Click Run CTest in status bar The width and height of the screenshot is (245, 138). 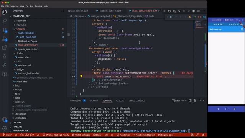123,135
